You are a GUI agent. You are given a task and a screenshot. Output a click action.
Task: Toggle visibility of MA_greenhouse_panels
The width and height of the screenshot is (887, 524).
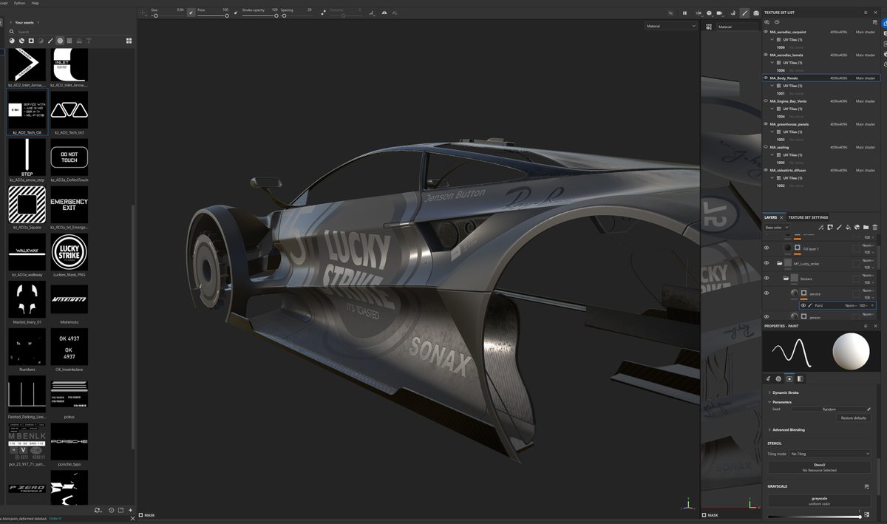[x=766, y=124]
